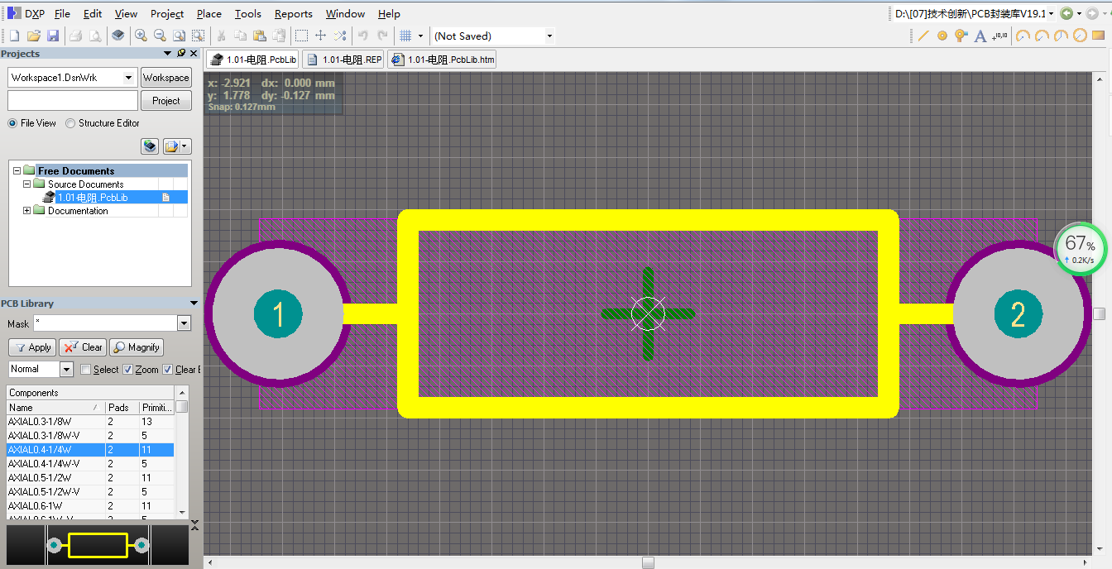
Task: Pin the Projects panel with pushpin
Action: tap(181, 53)
